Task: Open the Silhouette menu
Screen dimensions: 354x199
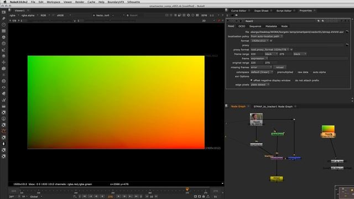Action: 133,2
